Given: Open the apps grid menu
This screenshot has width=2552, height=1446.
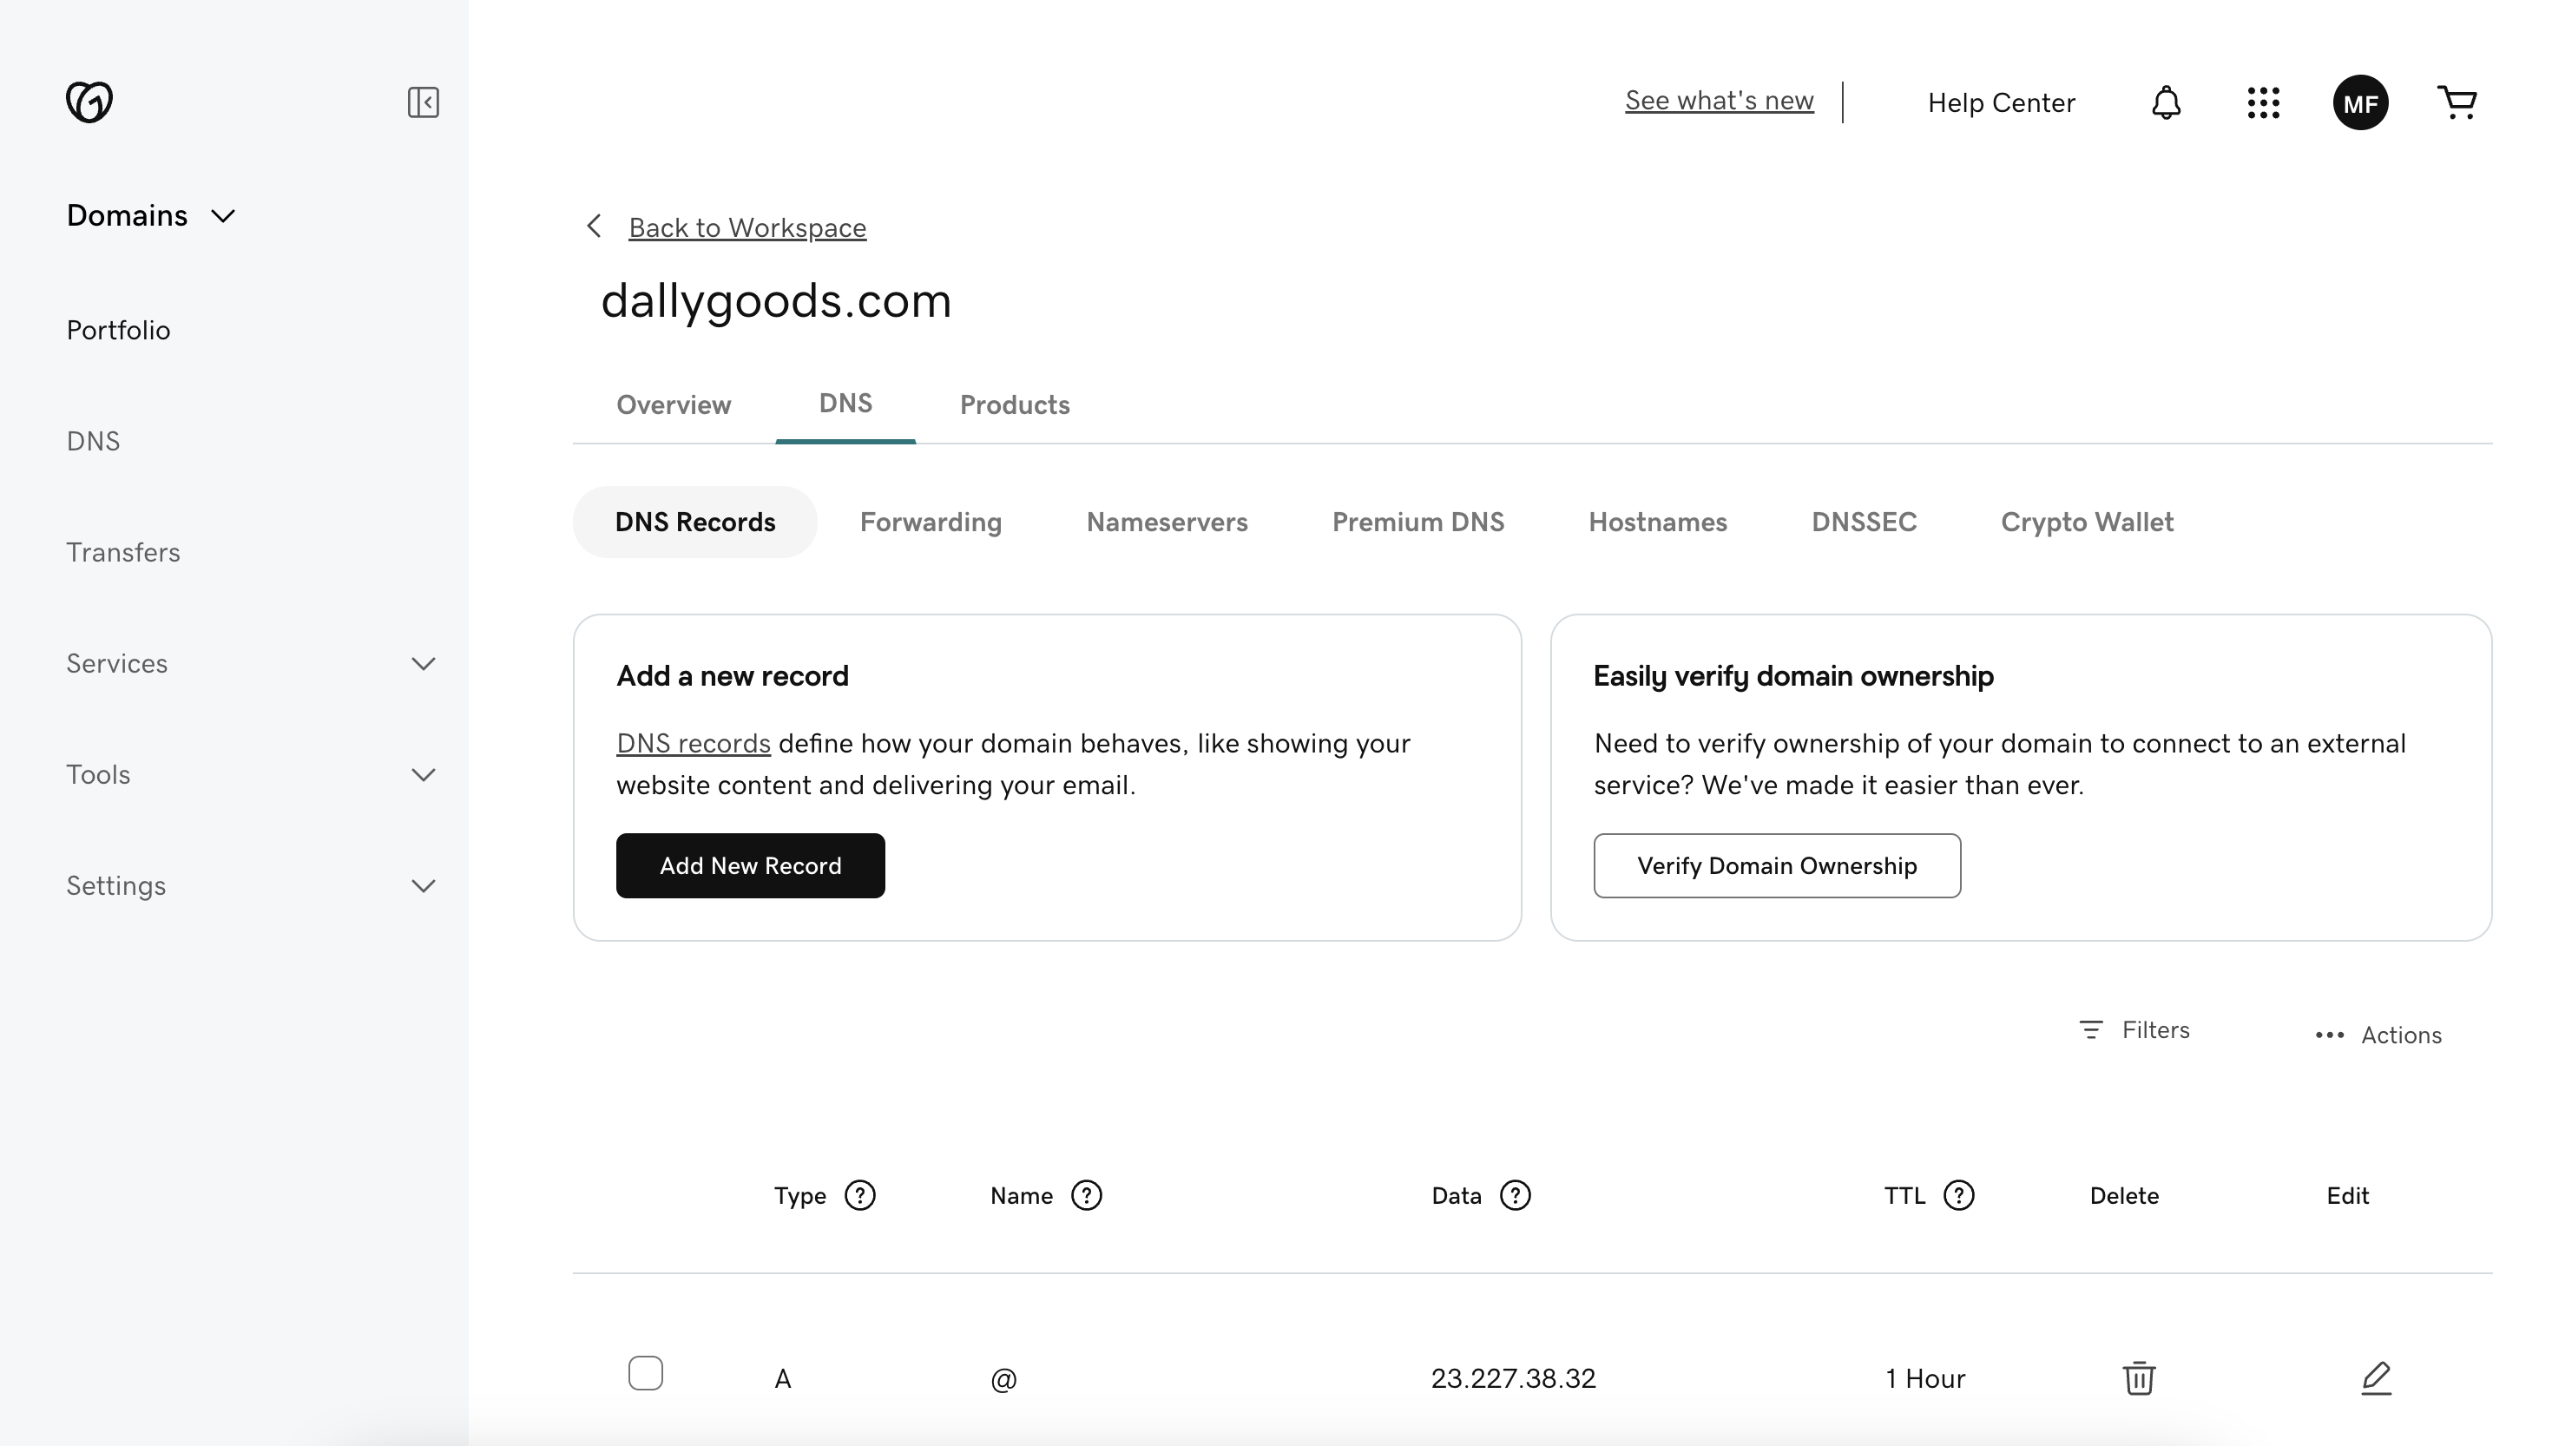Looking at the screenshot, I should click(2262, 102).
